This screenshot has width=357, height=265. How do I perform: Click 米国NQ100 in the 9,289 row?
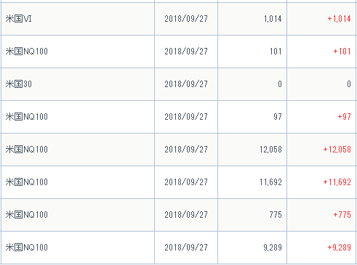tap(27, 248)
